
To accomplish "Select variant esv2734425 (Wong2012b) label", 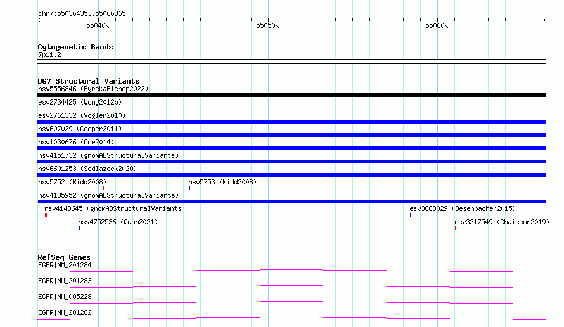I will tap(80, 102).
